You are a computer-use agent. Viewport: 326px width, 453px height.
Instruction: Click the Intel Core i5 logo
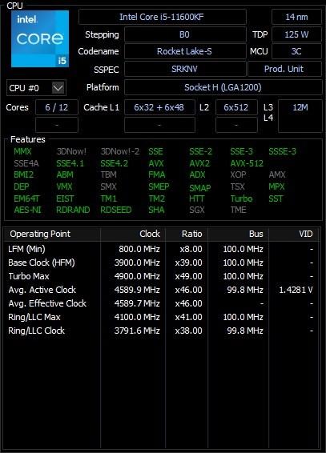pos(40,38)
